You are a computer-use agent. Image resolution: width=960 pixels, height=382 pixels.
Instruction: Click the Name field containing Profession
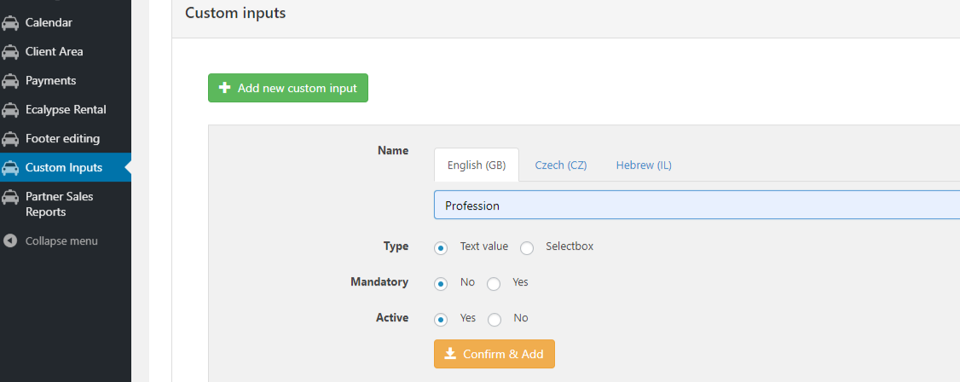(697, 205)
